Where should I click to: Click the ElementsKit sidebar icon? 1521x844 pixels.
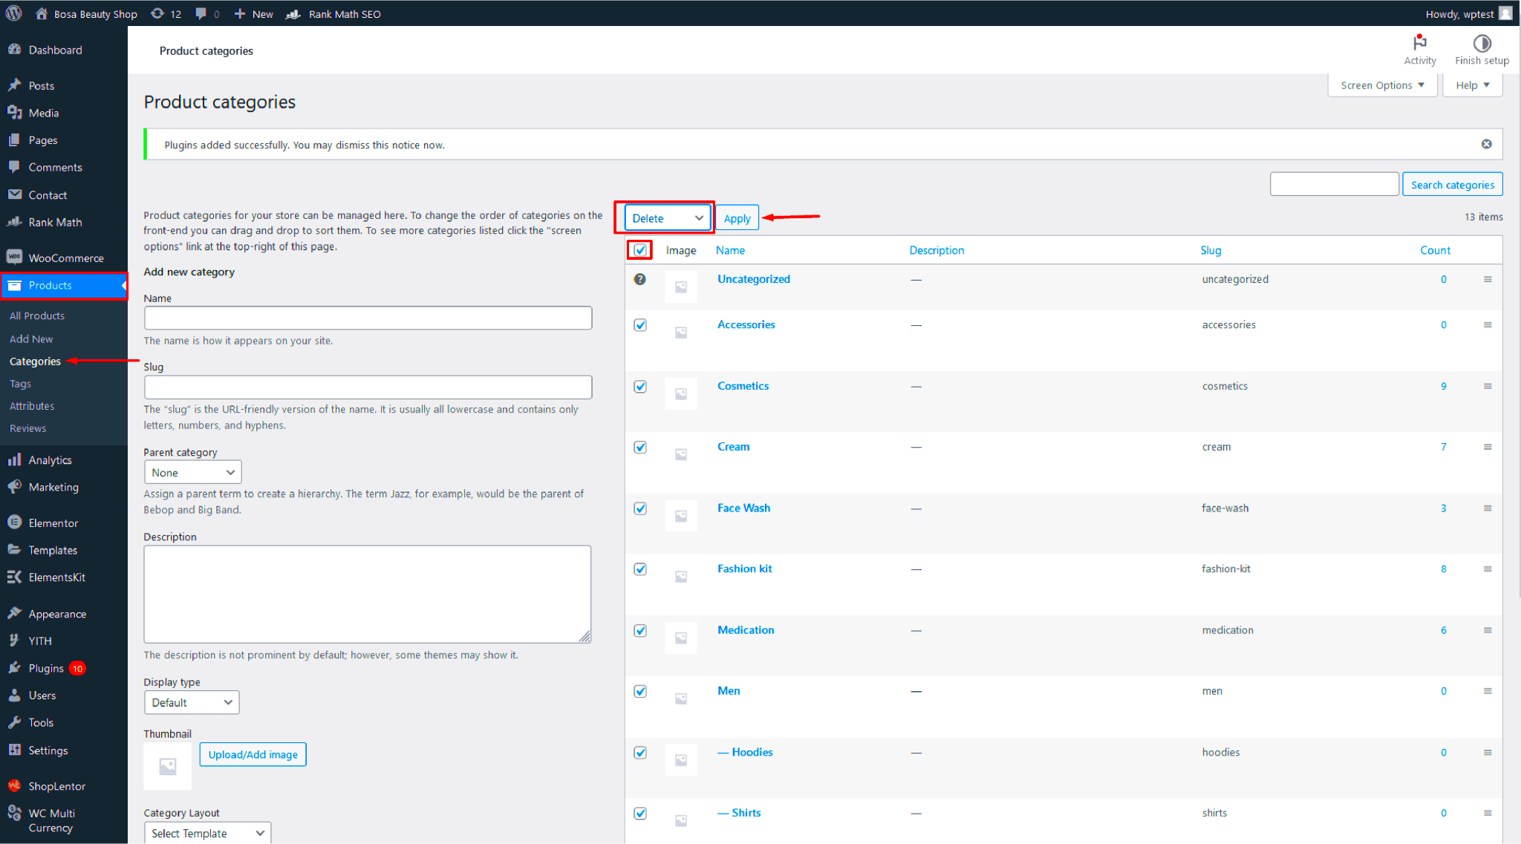click(x=14, y=577)
